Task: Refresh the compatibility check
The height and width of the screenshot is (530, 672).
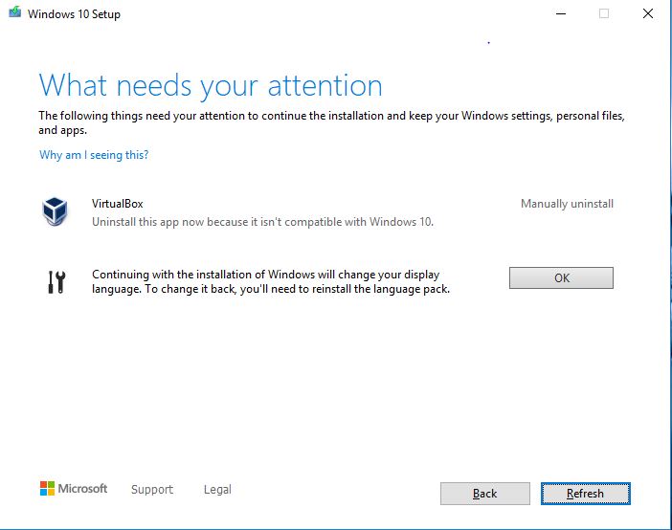Action: pyautogui.click(x=586, y=494)
